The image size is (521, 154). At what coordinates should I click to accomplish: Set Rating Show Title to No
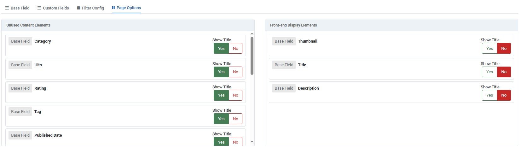tap(235, 95)
